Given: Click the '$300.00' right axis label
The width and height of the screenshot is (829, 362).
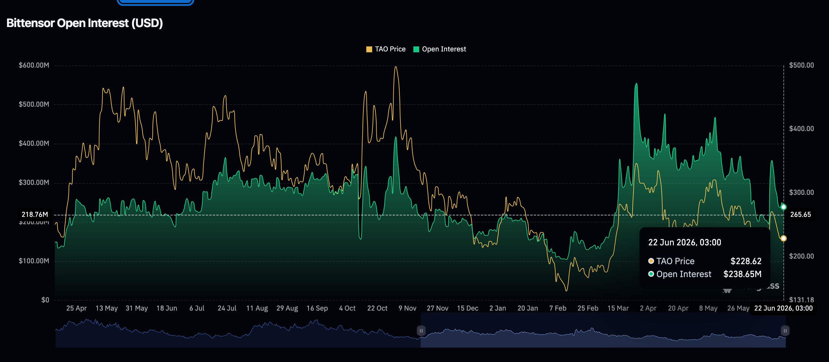Looking at the screenshot, I should tap(801, 192).
